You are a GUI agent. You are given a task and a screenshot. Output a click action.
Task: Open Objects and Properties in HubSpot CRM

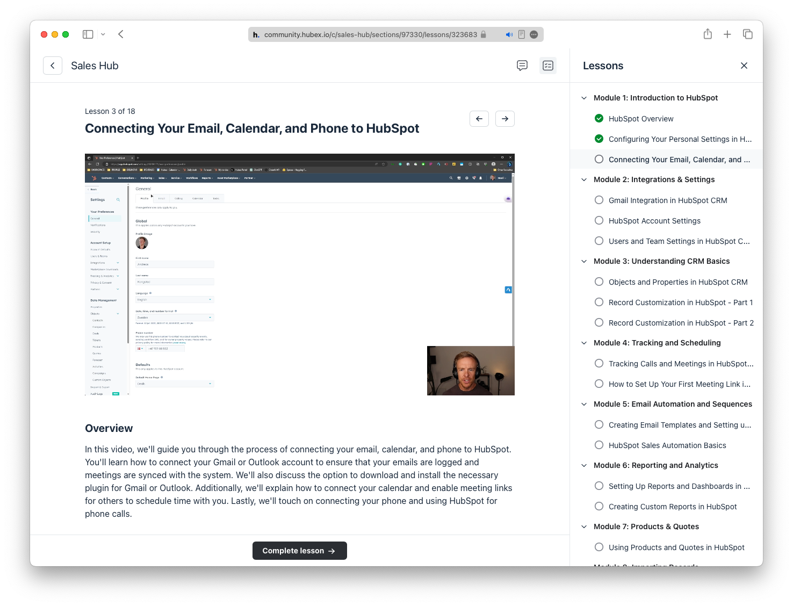coord(678,282)
